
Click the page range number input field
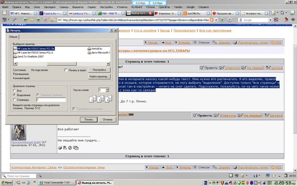[50, 100]
